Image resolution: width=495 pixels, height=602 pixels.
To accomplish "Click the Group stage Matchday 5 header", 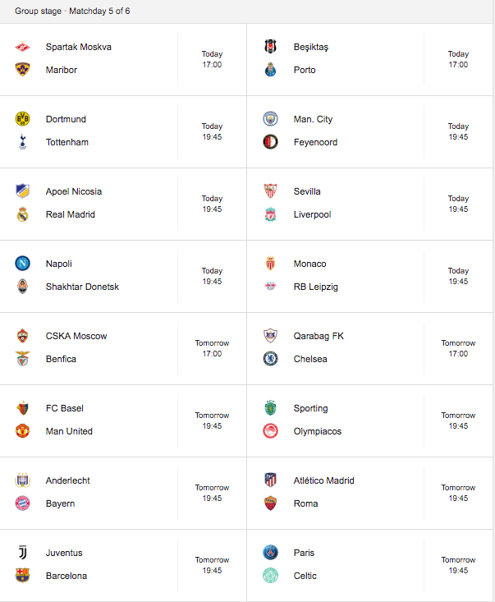I will 72,11.
